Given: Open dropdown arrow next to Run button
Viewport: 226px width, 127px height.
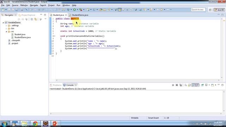Looking at the screenshot, I should click(77, 10).
